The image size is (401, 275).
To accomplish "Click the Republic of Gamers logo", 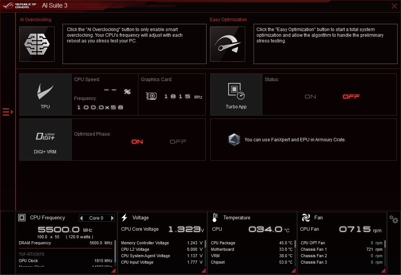I will click(20, 6).
